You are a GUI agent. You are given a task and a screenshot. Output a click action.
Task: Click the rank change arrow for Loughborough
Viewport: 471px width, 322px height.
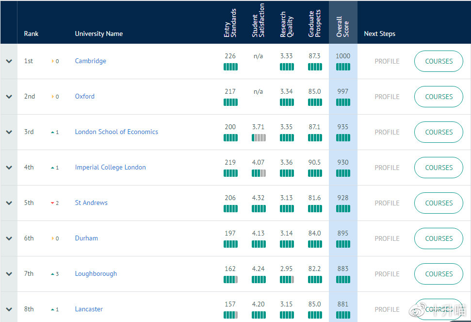click(52, 274)
